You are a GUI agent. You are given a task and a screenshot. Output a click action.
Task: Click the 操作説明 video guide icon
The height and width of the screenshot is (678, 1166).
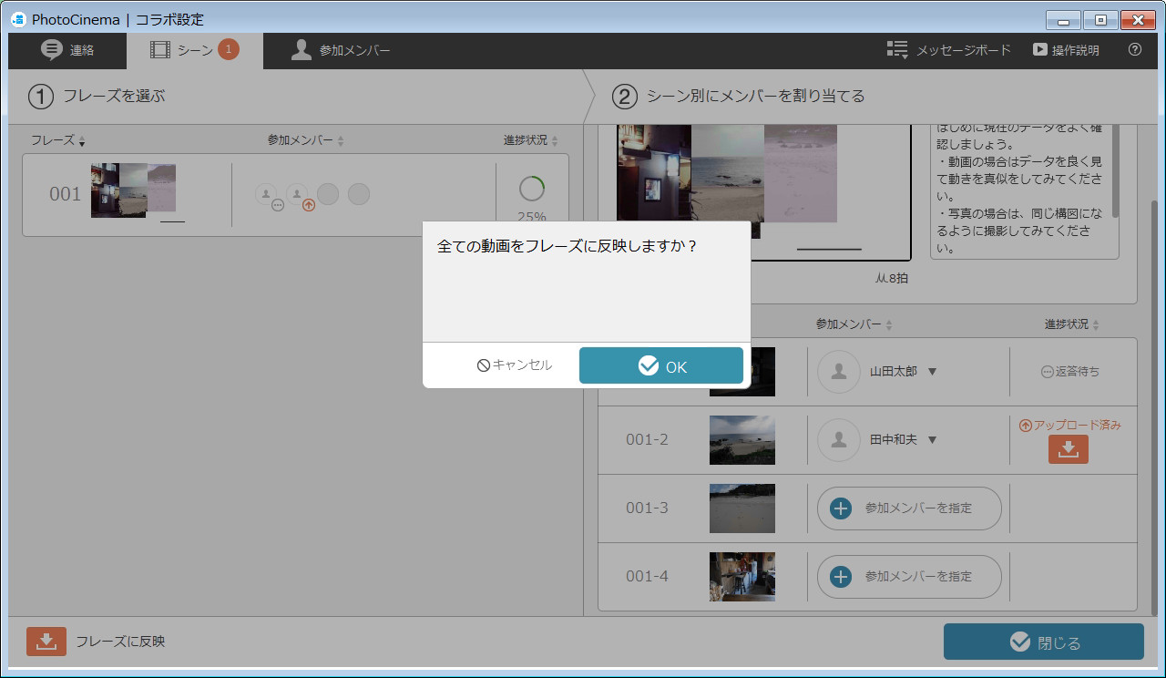[1039, 50]
